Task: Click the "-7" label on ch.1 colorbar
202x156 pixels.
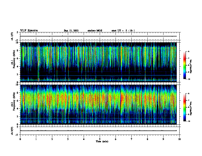Action: [x=188, y=58]
